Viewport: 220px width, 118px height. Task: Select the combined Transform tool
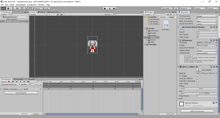27,9
